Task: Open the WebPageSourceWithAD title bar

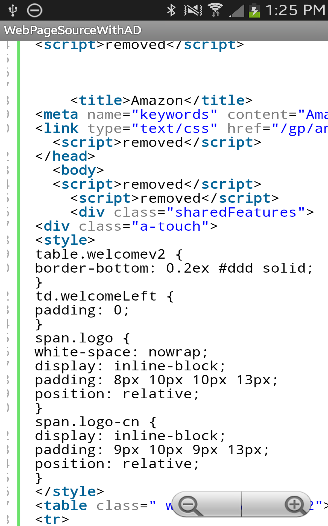Action: pos(73,30)
